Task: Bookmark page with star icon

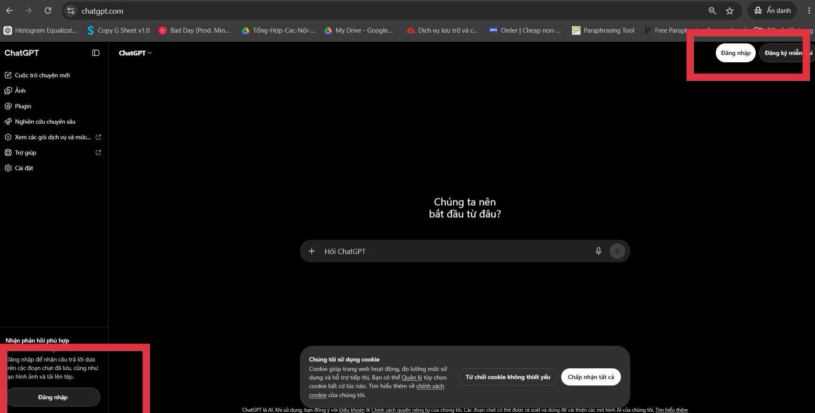Action: click(x=730, y=11)
